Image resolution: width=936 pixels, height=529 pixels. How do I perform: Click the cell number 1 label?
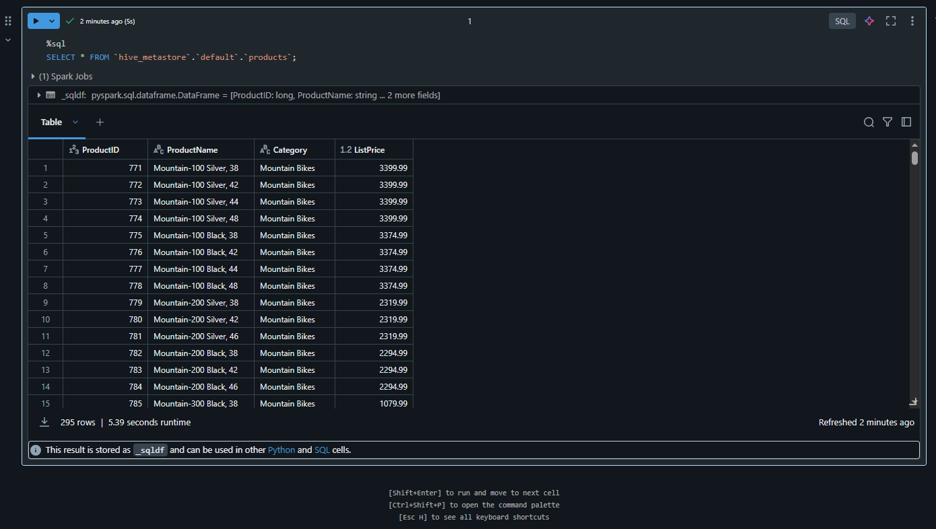(469, 22)
